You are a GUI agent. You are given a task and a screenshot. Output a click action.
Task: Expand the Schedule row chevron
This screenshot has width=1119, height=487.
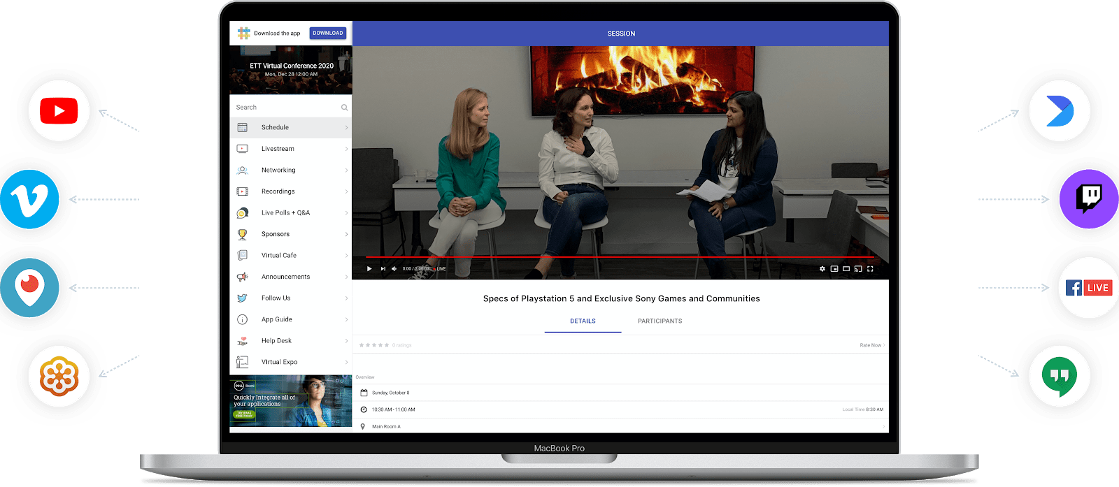point(346,128)
